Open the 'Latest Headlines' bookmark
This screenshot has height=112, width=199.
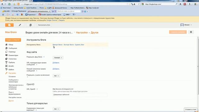click(x=30, y=8)
